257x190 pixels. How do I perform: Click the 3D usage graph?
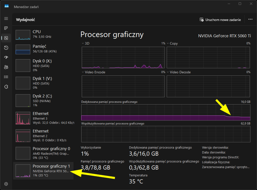(123, 57)
